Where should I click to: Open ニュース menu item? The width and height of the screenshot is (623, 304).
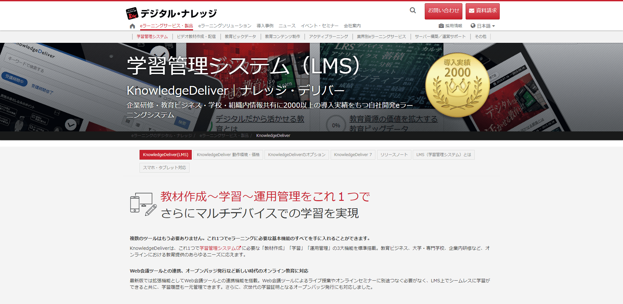[287, 26]
